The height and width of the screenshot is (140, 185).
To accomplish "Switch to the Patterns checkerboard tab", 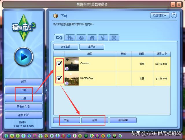I will [x=114, y=38].
